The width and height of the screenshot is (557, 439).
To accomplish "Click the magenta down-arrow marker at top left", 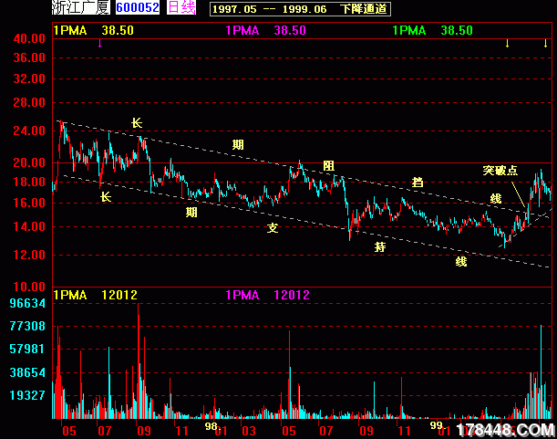I will pyautogui.click(x=98, y=44).
